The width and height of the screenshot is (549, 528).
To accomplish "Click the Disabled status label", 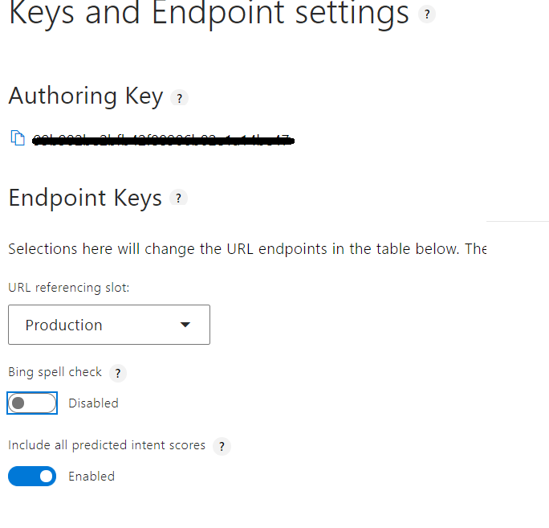I will (93, 403).
